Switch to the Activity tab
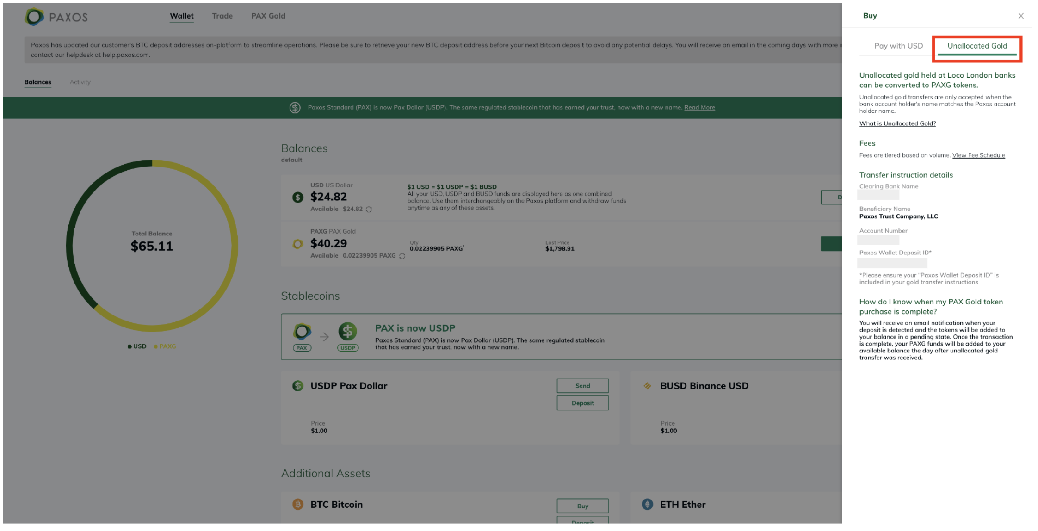The image size is (1038, 531). pyautogui.click(x=80, y=82)
